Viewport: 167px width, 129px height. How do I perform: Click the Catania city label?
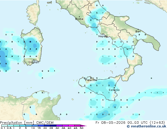coord(114,90)
